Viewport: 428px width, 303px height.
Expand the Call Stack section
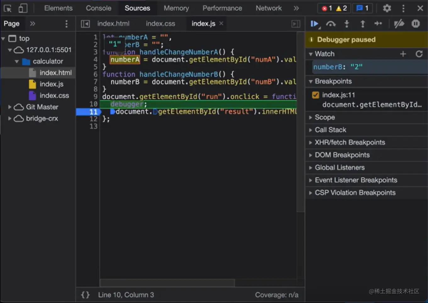330,130
